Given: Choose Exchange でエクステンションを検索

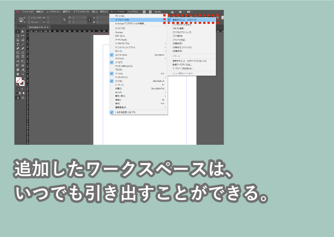Looking at the screenshot, I should click(x=138, y=23).
